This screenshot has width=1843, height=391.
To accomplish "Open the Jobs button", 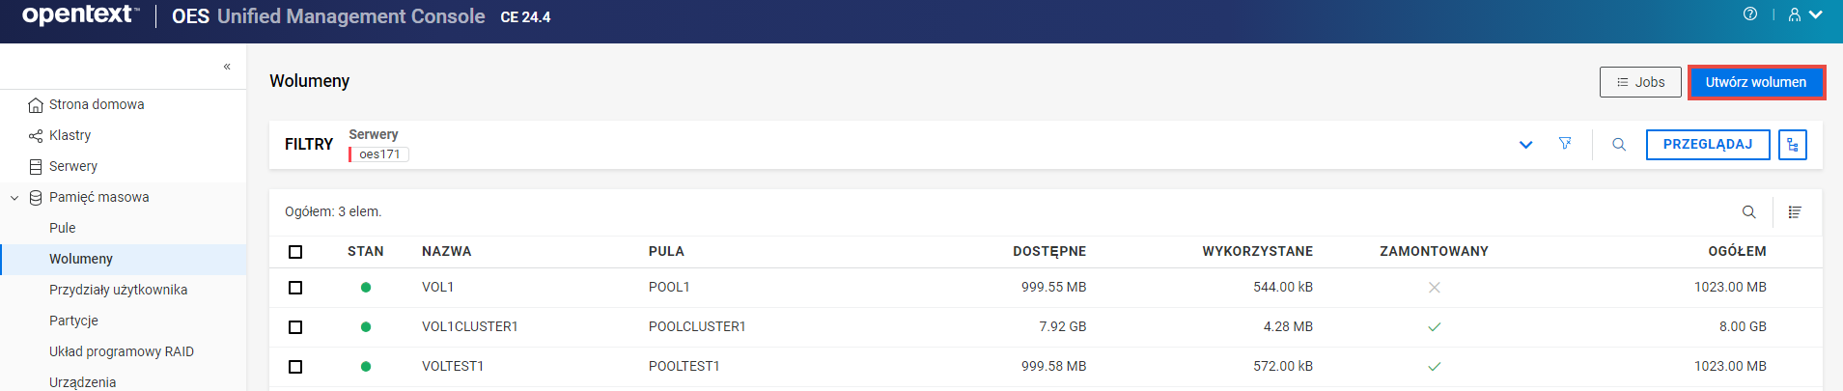I will [1639, 82].
